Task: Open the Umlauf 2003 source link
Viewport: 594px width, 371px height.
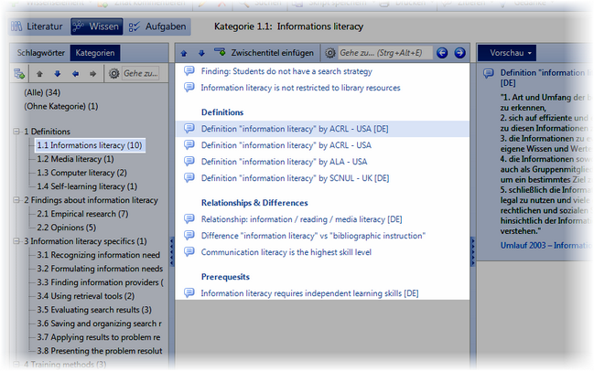Action: coord(545,246)
